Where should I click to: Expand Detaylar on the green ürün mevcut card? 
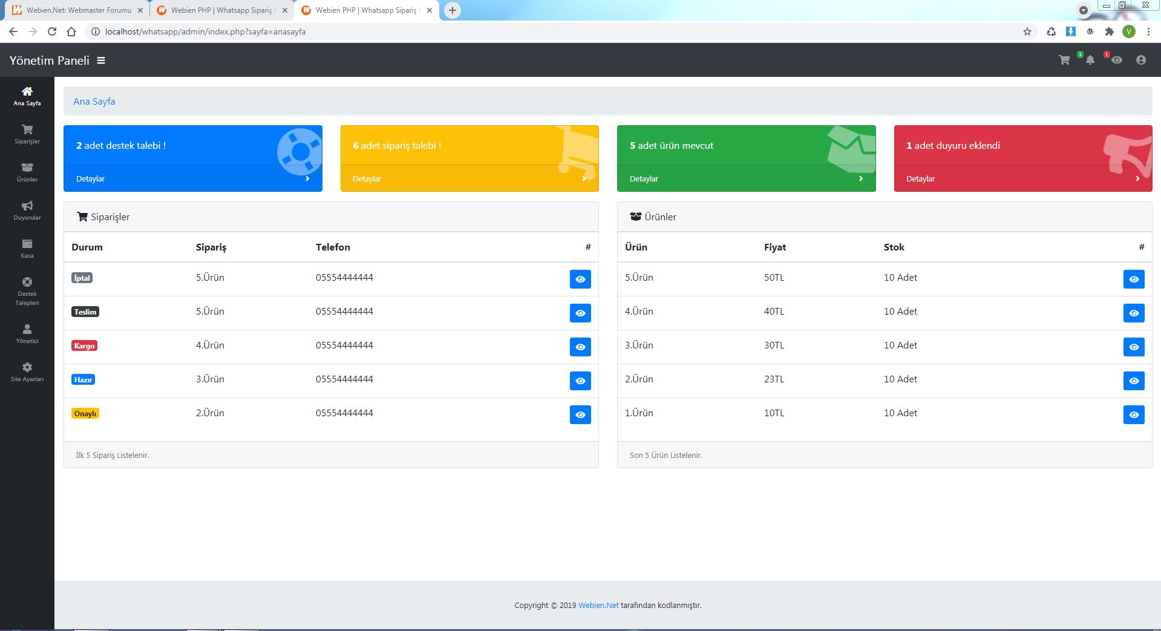tap(745, 178)
